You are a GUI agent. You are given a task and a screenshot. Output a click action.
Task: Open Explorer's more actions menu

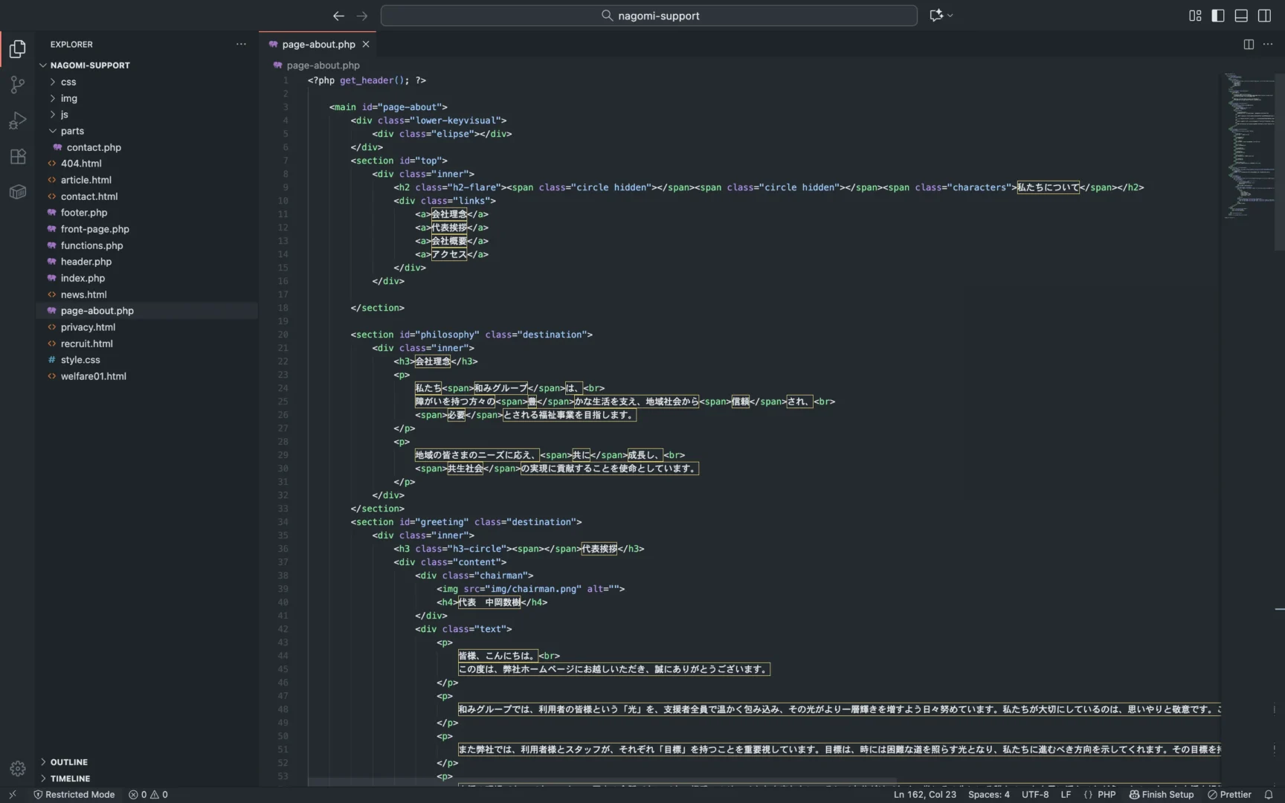pos(241,45)
